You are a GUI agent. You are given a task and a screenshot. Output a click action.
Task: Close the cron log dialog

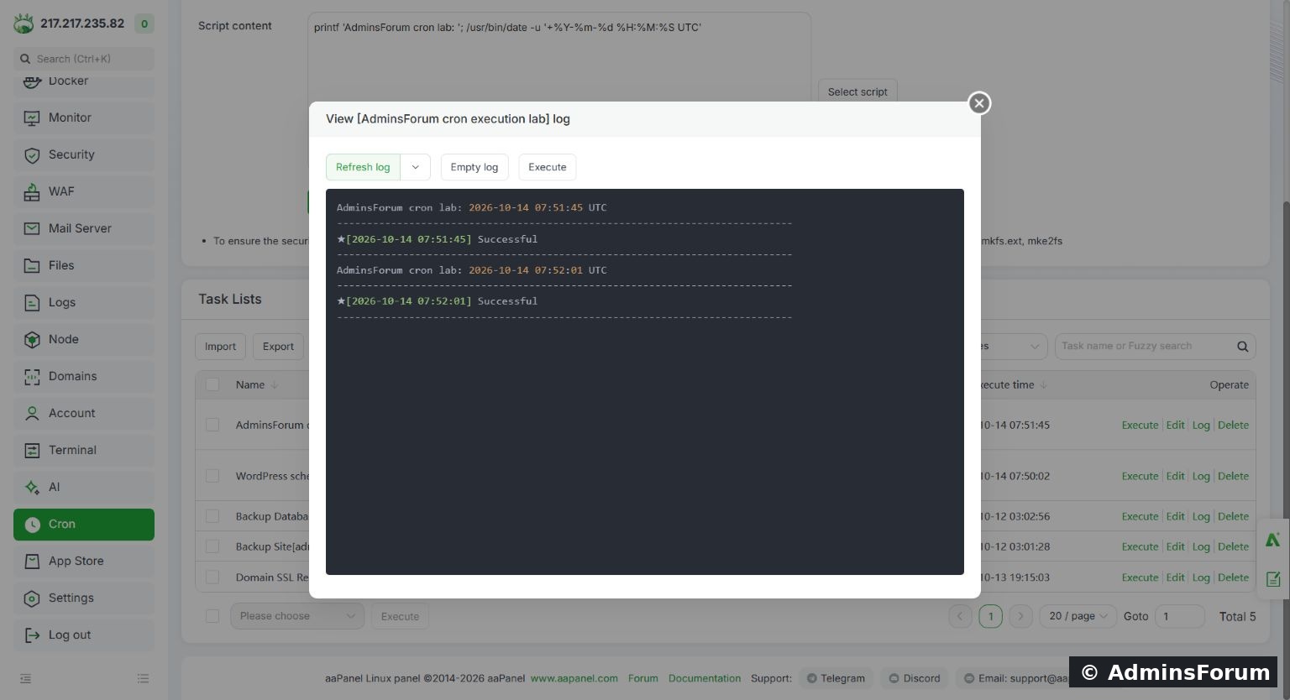979,103
